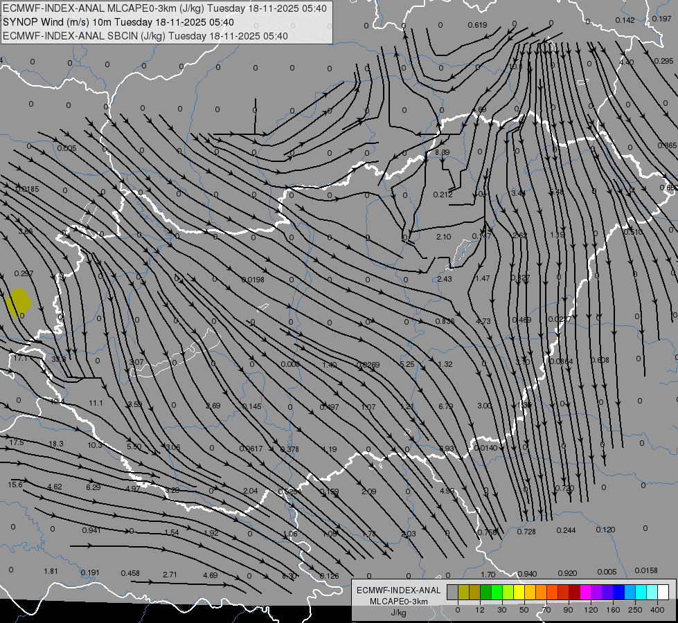The height and width of the screenshot is (623, 678).
Task: Click the SYNOP Wind 10m title line
Action: [x=118, y=22]
